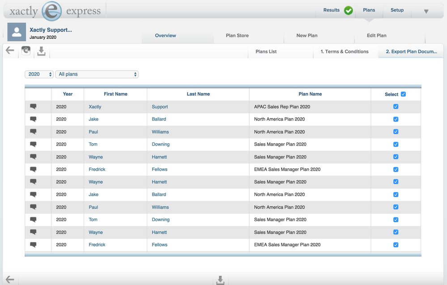Open comment icon for bottommost Fredrick Fellows row
This screenshot has width=447, height=285.
[x=33, y=244]
